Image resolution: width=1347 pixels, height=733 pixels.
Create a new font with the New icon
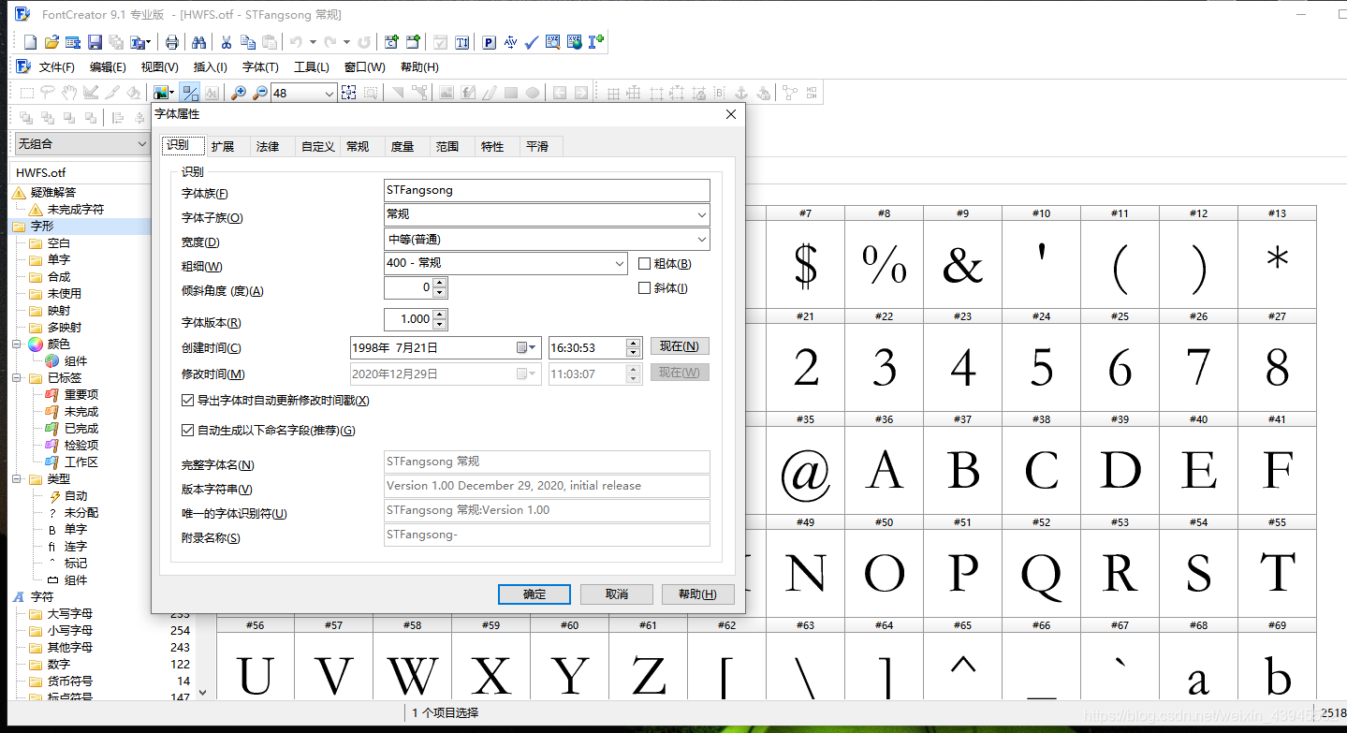click(x=31, y=42)
